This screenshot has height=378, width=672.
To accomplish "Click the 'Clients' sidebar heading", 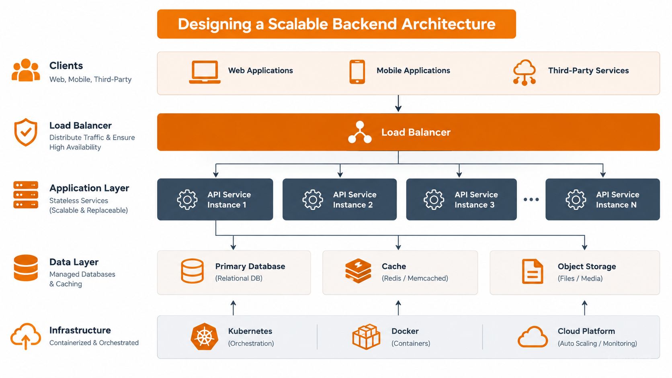I will (66, 65).
